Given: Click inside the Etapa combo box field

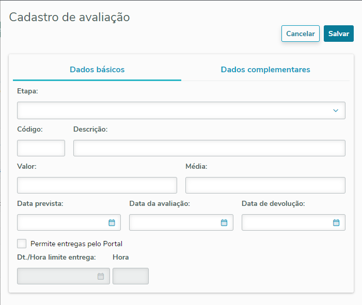Looking at the screenshot, I should [170, 110].
